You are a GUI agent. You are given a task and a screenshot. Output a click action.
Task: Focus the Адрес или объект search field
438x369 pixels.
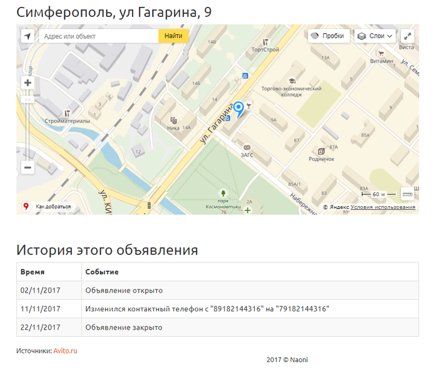pyautogui.click(x=99, y=36)
